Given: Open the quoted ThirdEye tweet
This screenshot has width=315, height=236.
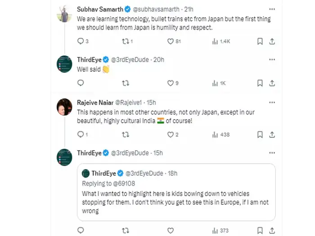Looking at the screenshot, I should [x=176, y=197].
